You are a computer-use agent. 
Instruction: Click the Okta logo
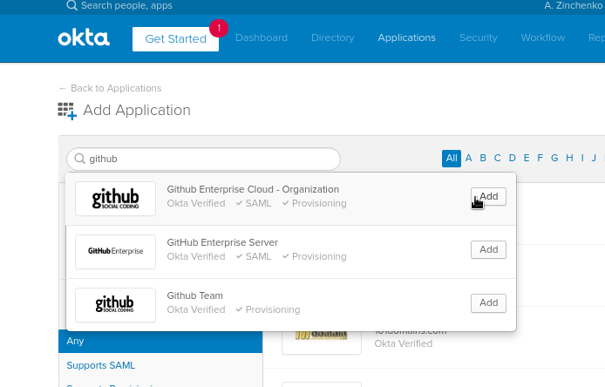[84, 37]
